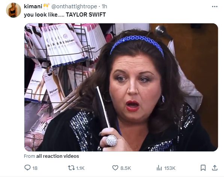This screenshot has height=177, width=224.
Task: Like the post with the heart icon
Action: tap(115, 168)
